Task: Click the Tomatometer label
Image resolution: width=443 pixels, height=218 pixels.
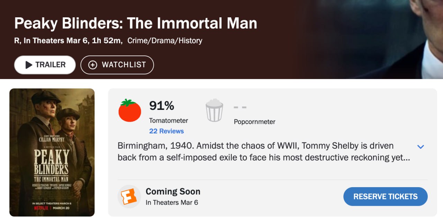Action: [169, 121]
